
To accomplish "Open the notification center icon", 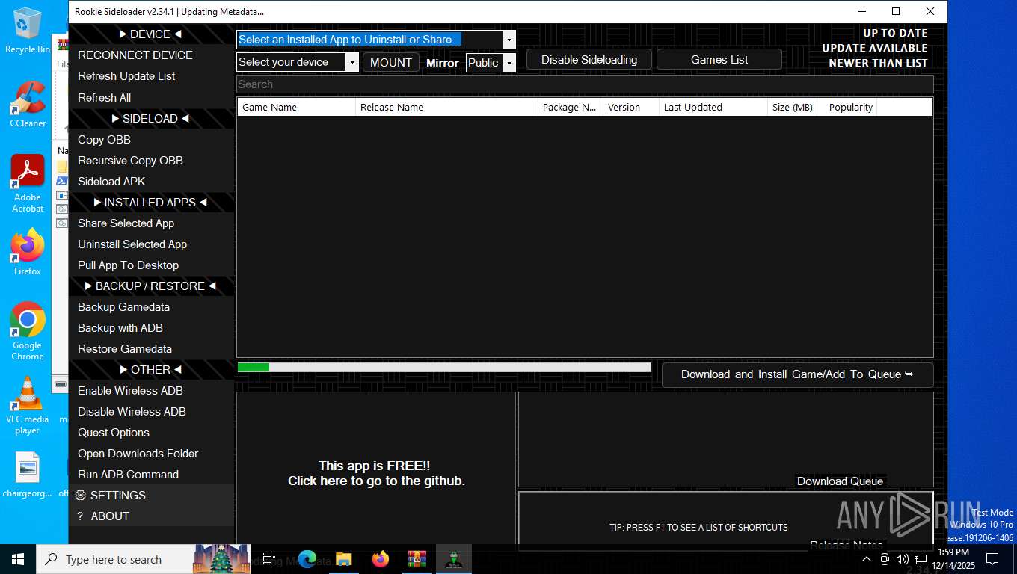I will (992, 559).
